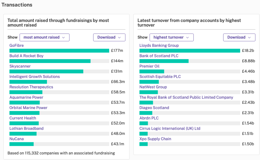Open Cirrus Logic International (UK) Ltd link
The height and width of the screenshot is (160, 260).
170,129
